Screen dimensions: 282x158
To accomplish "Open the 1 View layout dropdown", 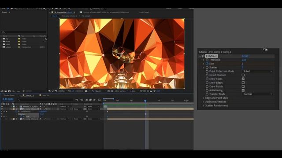I will pyautogui.click(x=134, y=91).
